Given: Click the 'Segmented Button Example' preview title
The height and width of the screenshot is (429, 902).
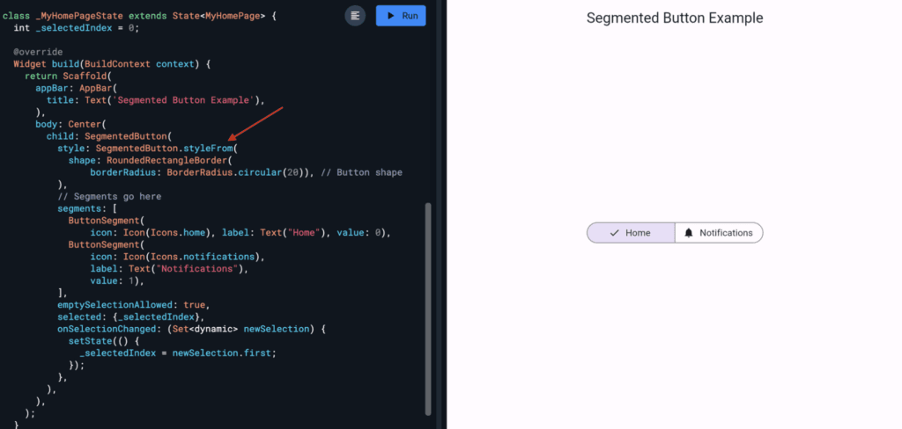Looking at the screenshot, I should pyautogui.click(x=674, y=18).
